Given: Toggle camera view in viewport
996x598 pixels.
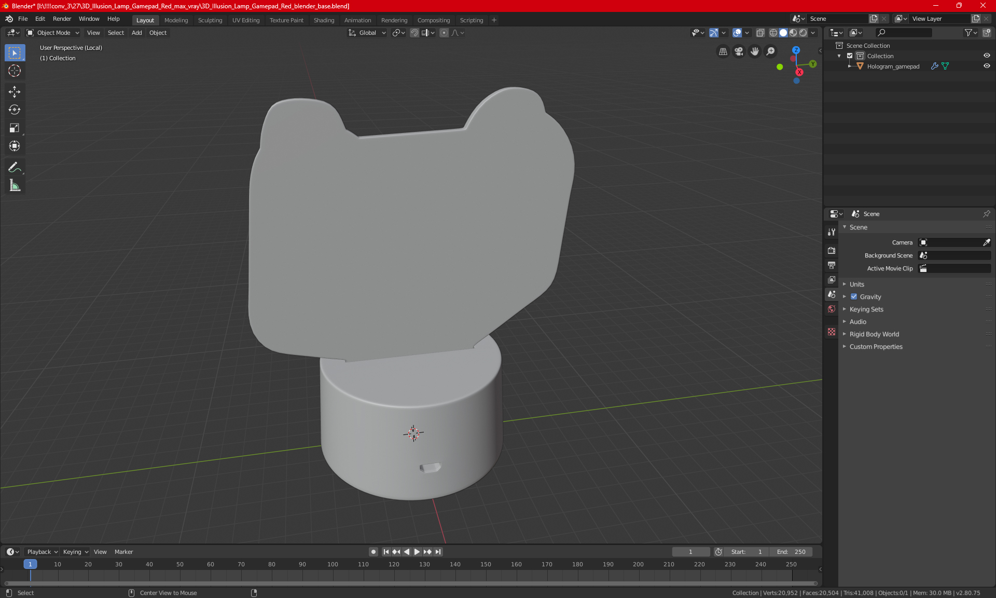Looking at the screenshot, I should pyautogui.click(x=739, y=51).
